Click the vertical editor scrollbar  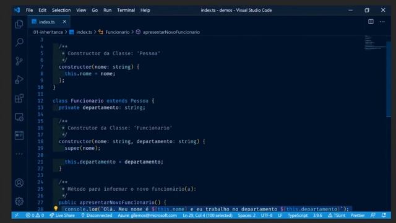389,79
